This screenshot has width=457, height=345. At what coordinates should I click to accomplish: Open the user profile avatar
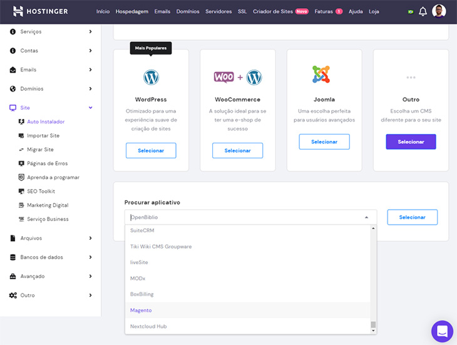pos(439,11)
